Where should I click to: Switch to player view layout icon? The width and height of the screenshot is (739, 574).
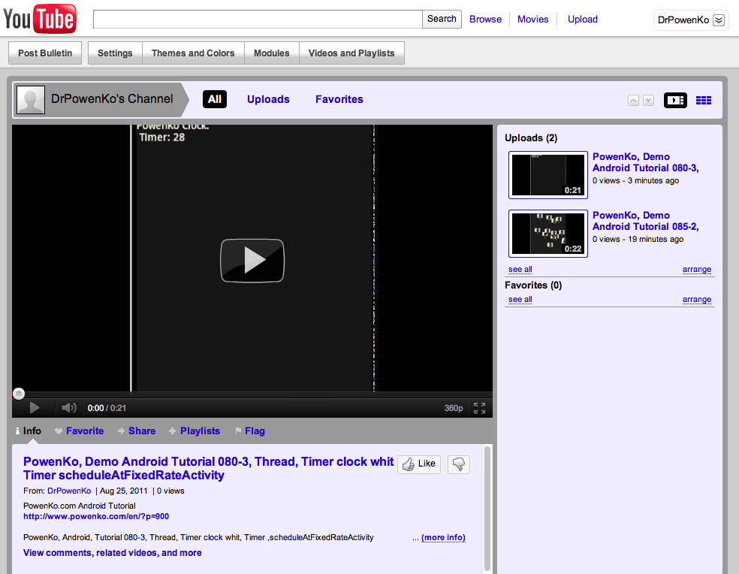pyautogui.click(x=675, y=100)
